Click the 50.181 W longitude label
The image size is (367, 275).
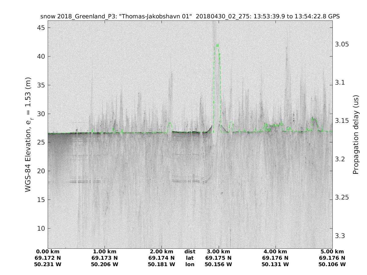(x=161, y=264)
